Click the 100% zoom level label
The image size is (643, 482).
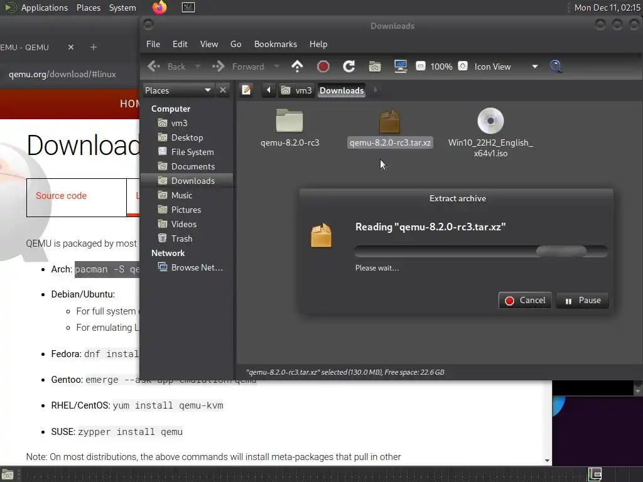click(441, 67)
